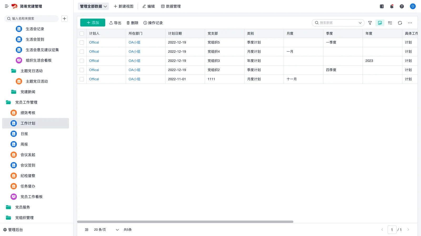
Task: Open the filter settings icon
Action: pos(370,23)
